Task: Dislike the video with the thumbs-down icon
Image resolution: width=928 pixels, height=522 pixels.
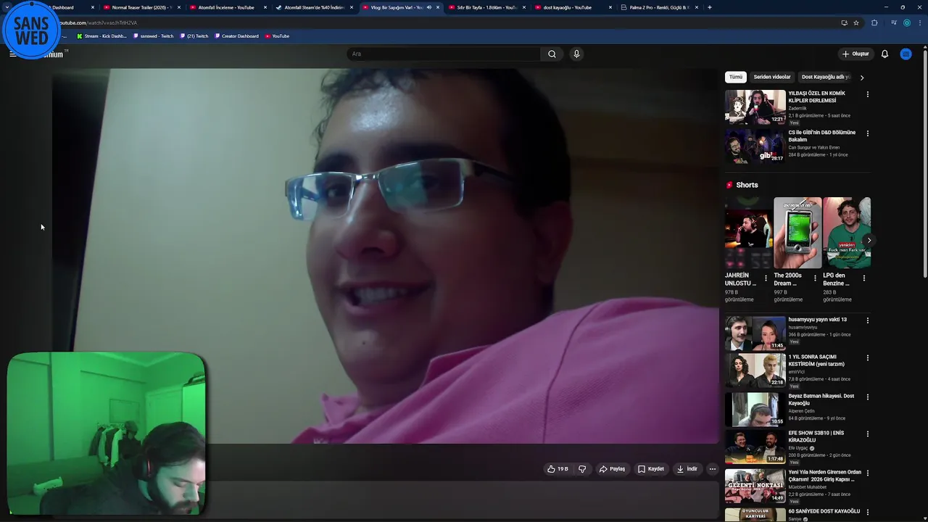Action: [582, 469]
